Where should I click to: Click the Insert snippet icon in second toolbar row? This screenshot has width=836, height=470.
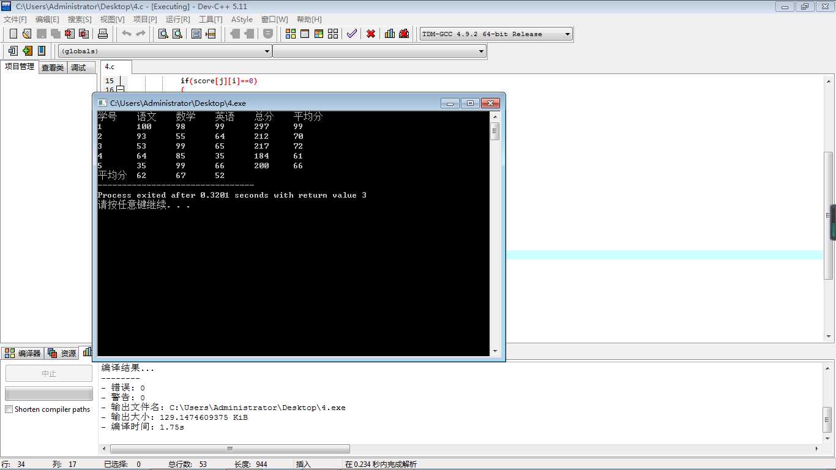click(13, 51)
